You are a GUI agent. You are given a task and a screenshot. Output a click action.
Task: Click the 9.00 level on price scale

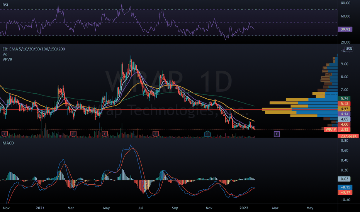coord(345,64)
